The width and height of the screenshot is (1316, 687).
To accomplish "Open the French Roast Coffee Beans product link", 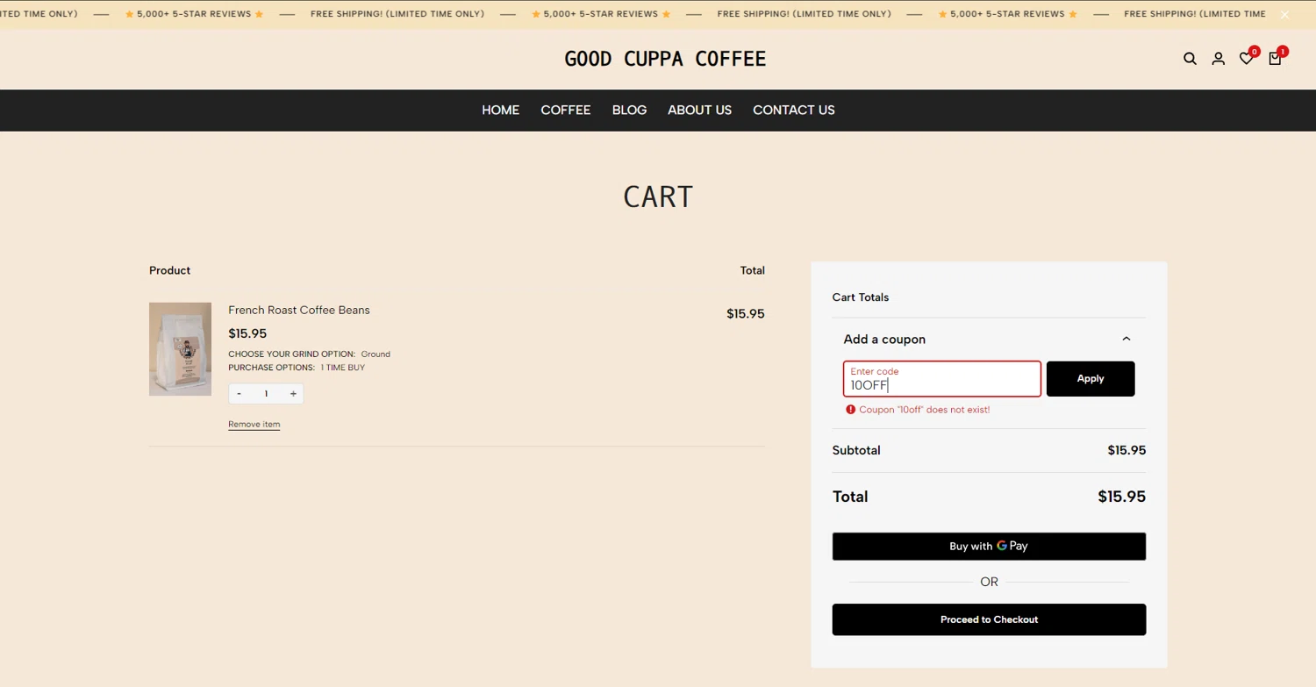I will 299,310.
